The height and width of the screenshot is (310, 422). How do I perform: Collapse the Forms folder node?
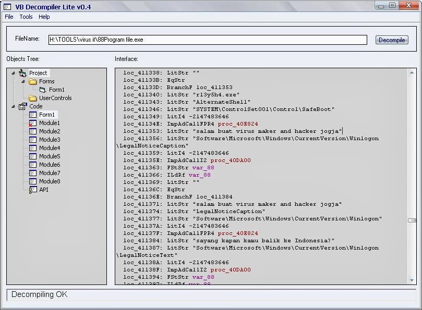(x=23, y=81)
